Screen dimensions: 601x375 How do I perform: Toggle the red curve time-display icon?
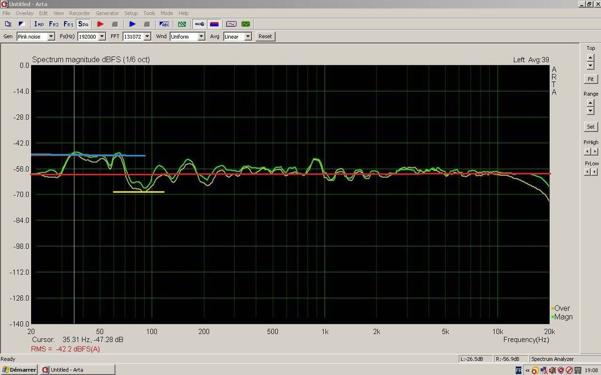[x=231, y=24]
